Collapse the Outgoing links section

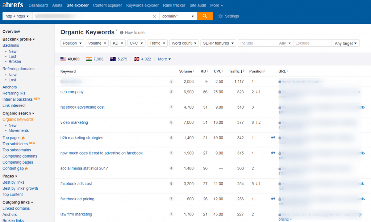click(18, 202)
